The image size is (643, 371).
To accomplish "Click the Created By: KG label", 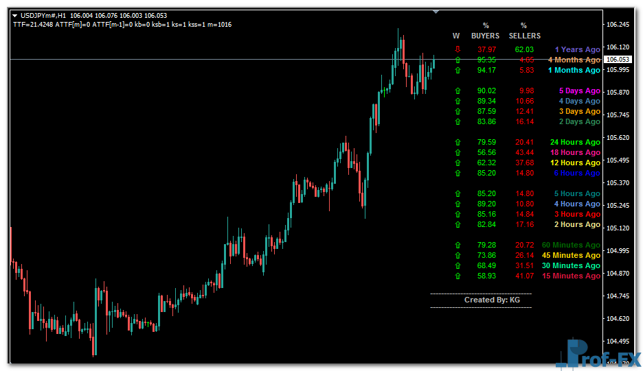I will click(481, 300).
